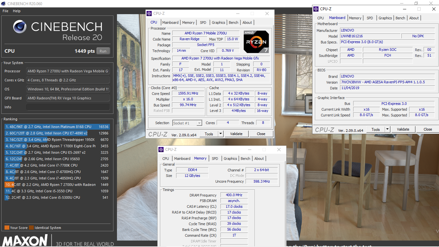Open About tab in CPU window
The width and height of the screenshot is (439, 247).
click(x=247, y=23)
